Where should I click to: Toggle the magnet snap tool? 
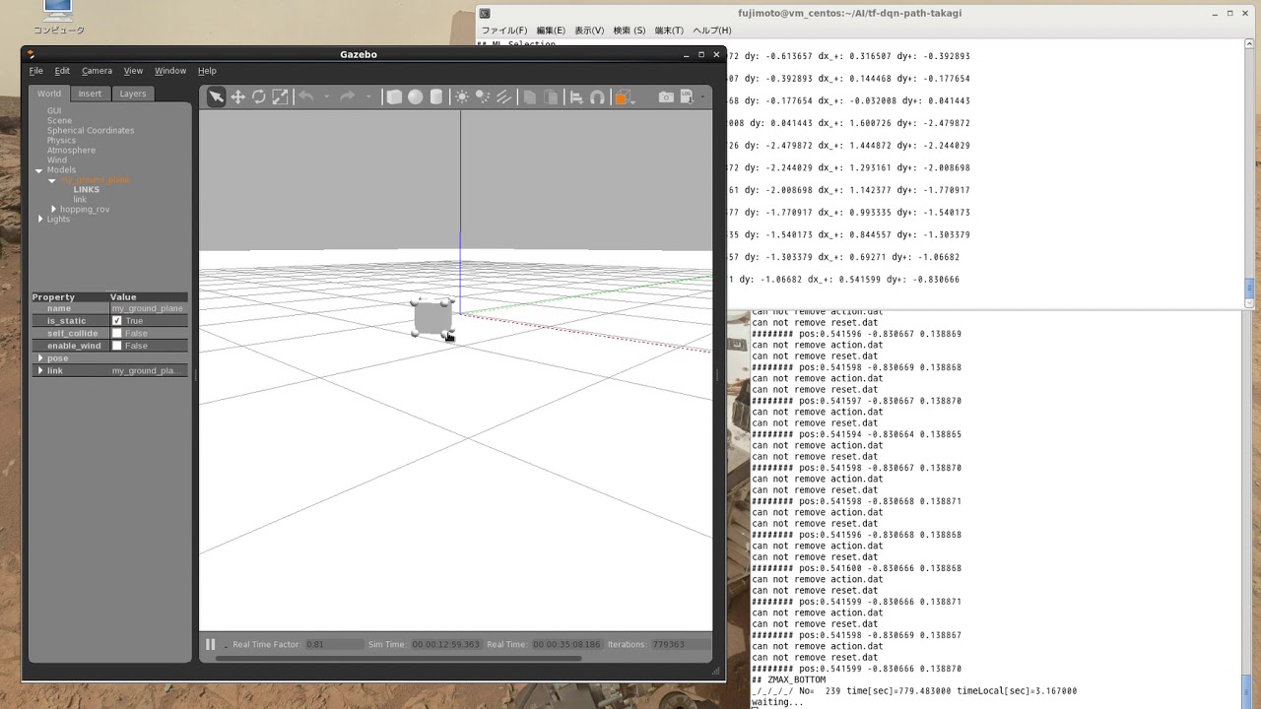(x=597, y=97)
